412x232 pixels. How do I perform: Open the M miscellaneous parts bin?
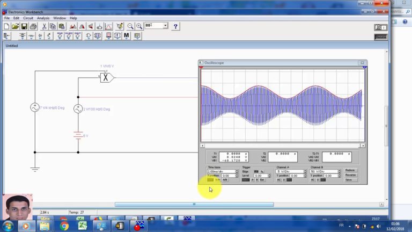pos(127,36)
